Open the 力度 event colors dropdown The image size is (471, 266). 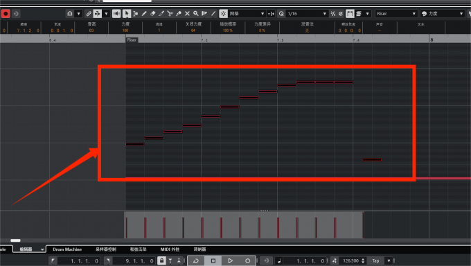pos(442,14)
